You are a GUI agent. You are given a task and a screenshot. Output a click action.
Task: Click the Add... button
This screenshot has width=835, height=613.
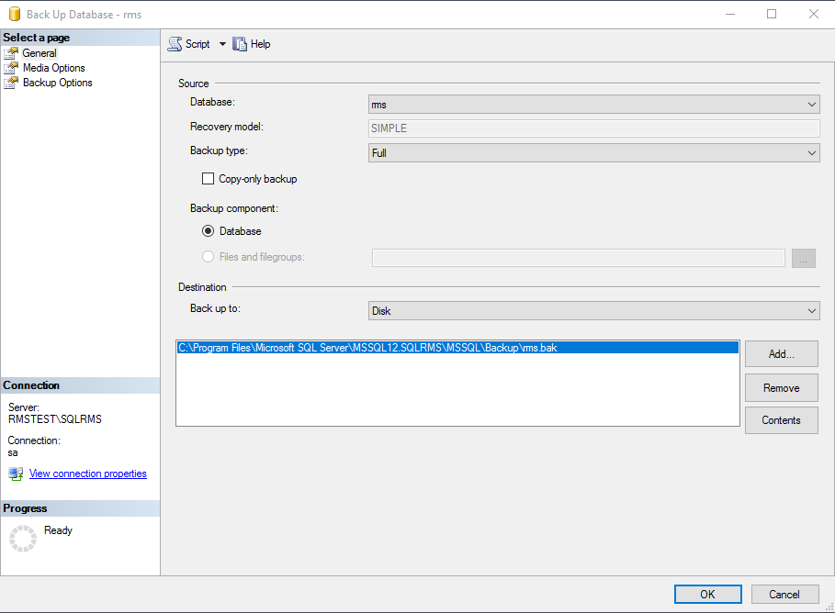pos(781,354)
